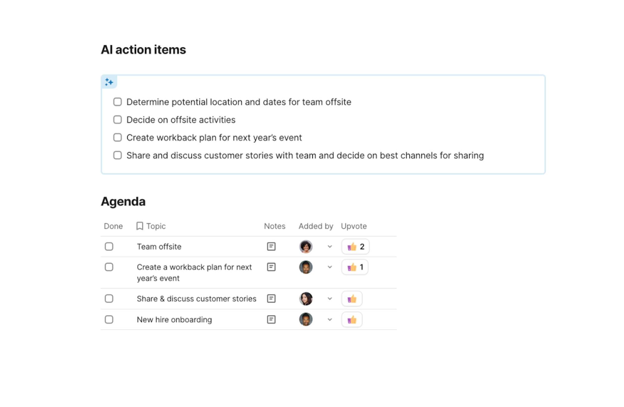Mark Team offsite agenda row as done
Screen dimensions: 624x407
109,247
